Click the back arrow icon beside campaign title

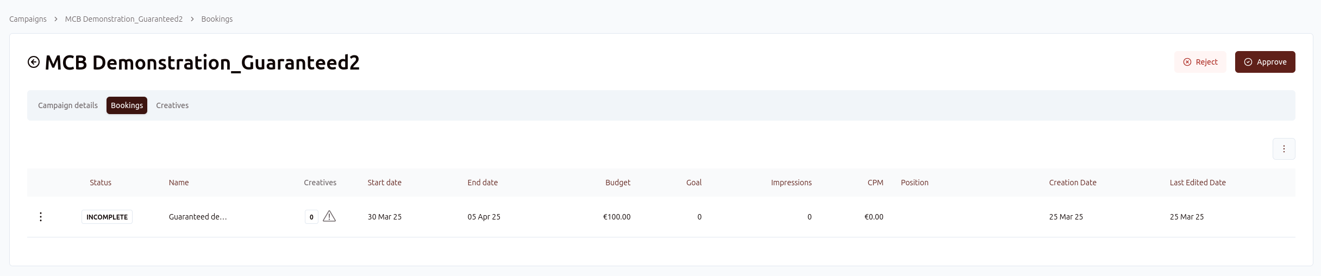34,62
